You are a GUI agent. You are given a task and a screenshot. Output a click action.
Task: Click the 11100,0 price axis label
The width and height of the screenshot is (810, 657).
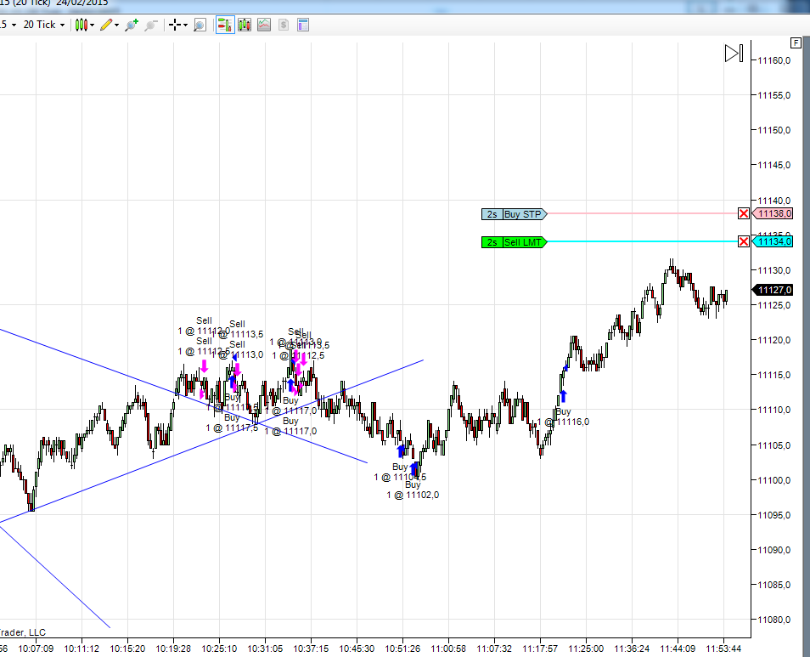tap(773, 480)
